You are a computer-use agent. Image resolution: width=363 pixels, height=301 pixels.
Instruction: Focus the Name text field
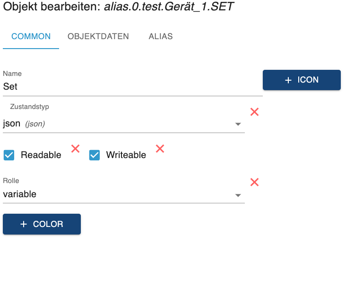(132, 87)
